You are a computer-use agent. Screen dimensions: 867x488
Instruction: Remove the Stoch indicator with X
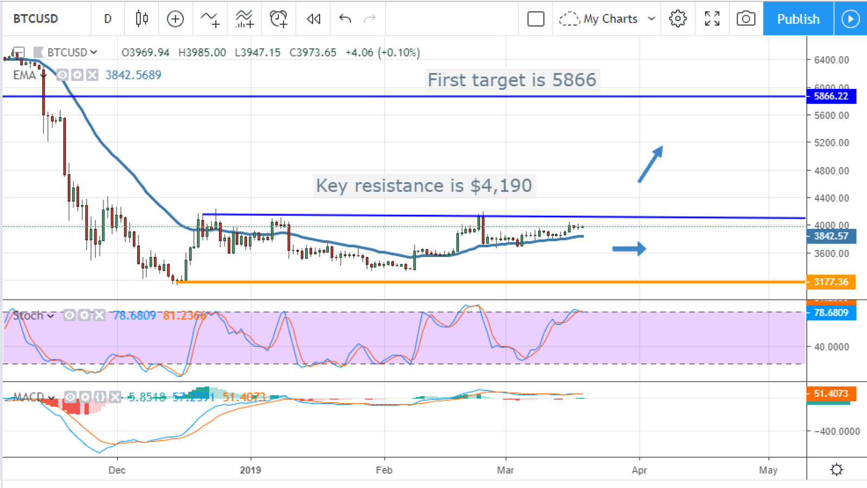tap(99, 316)
